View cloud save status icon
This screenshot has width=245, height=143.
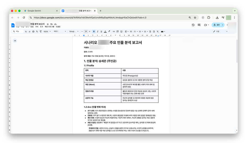pos(55,24)
